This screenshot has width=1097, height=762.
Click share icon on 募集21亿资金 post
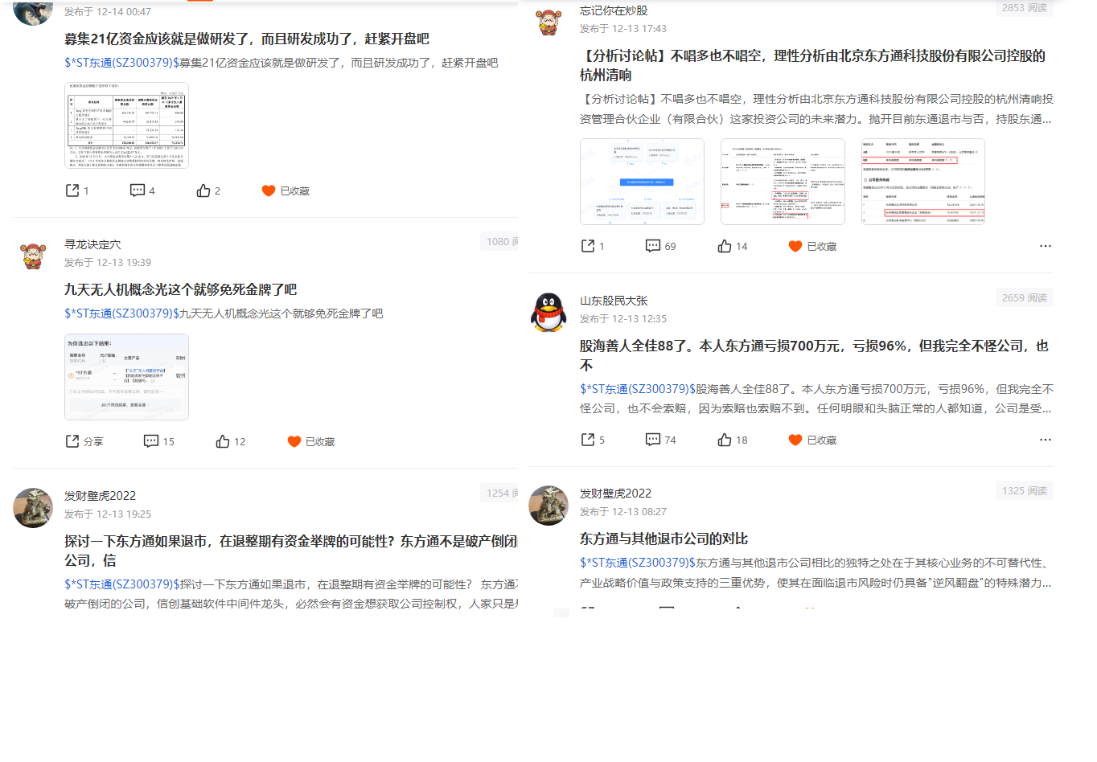[x=72, y=190]
